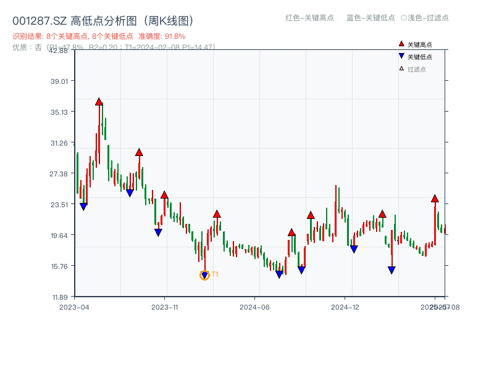Click the 红色-关键高点 header legend text
The image size is (494, 370).
point(309,18)
